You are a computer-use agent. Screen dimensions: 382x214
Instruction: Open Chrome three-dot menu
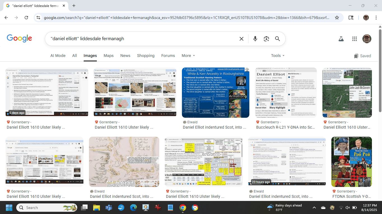pos(376,18)
